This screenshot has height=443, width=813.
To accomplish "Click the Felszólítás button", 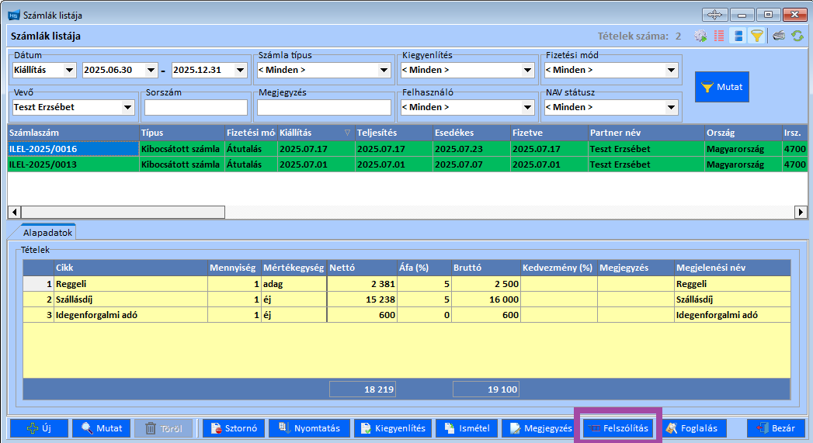I will 618,428.
